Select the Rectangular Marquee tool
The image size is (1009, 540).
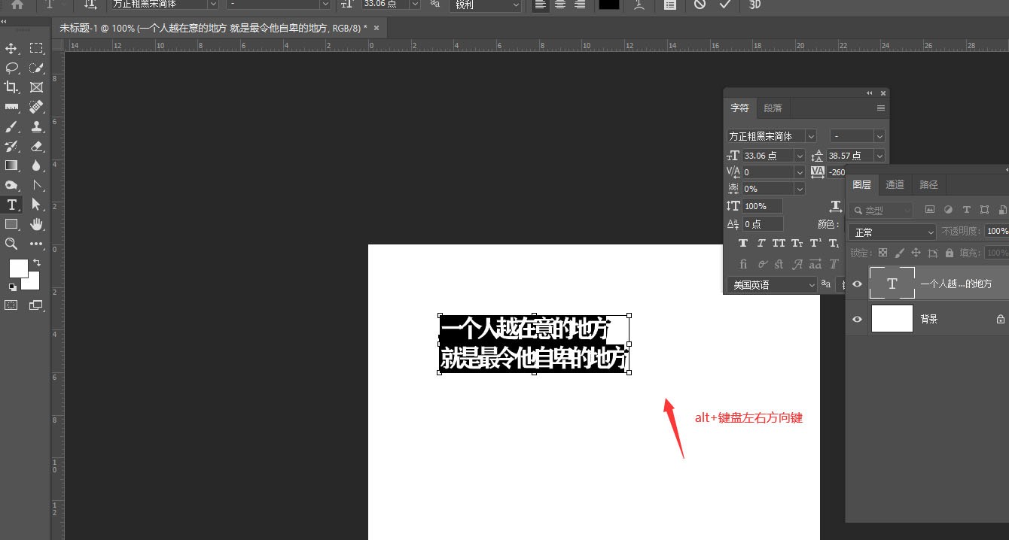point(36,48)
